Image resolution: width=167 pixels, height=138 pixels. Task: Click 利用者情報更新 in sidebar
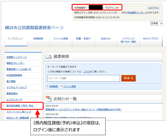14,75
